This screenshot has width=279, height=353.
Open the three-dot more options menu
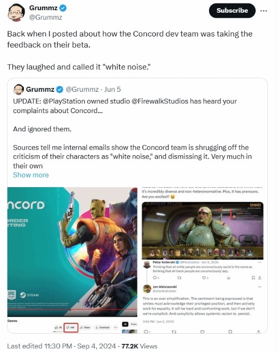click(263, 11)
